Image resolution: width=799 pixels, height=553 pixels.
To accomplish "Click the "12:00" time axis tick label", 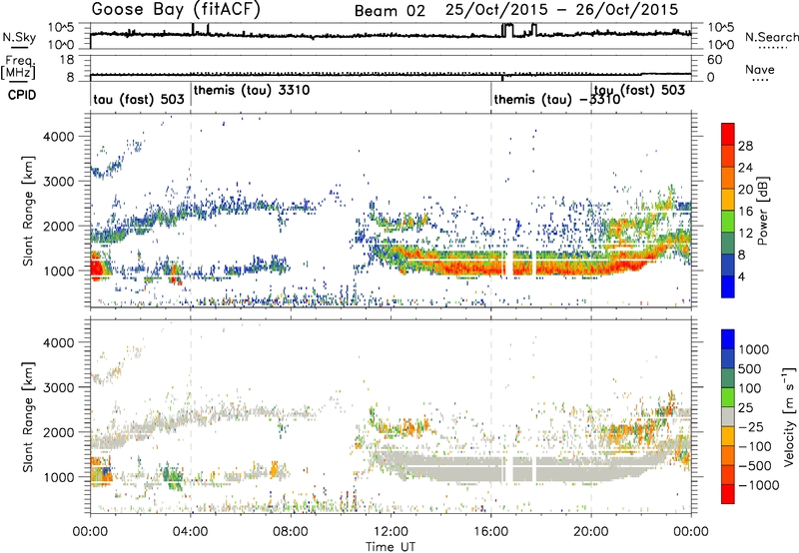I will click(x=391, y=532).
